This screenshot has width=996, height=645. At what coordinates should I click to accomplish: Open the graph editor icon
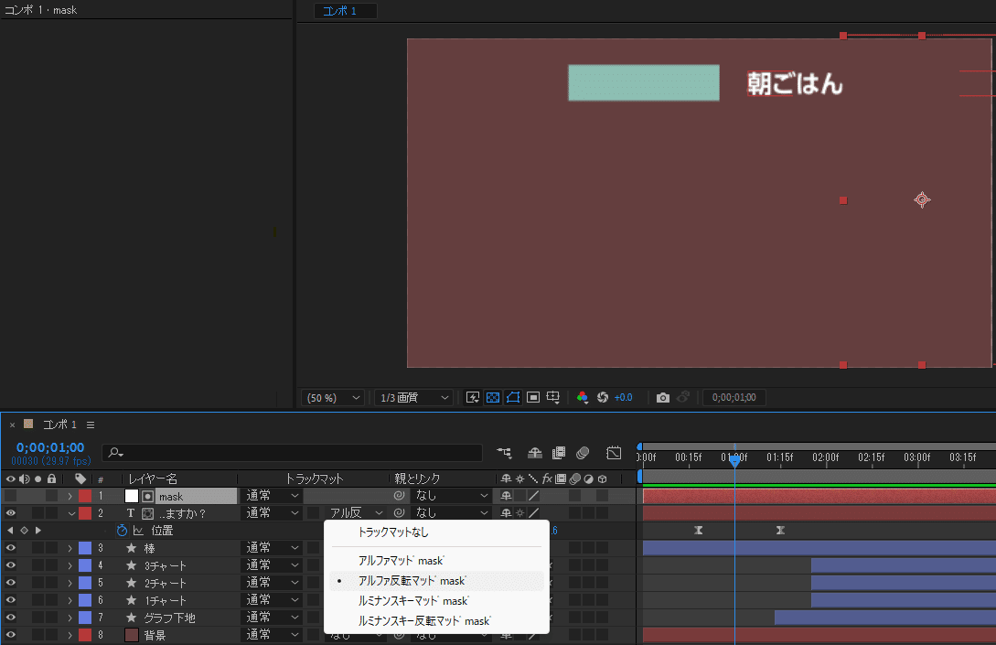pos(614,453)
